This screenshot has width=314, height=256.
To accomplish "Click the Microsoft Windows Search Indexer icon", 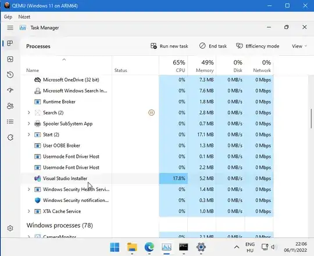I will [37, 91].
